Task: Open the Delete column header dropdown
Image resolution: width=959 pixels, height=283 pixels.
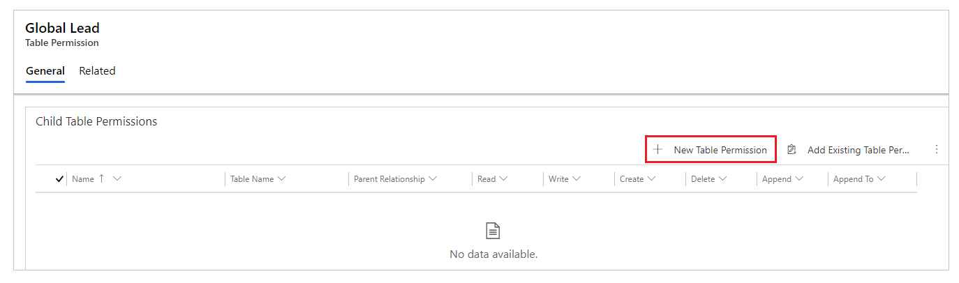Action: [722, 179]
